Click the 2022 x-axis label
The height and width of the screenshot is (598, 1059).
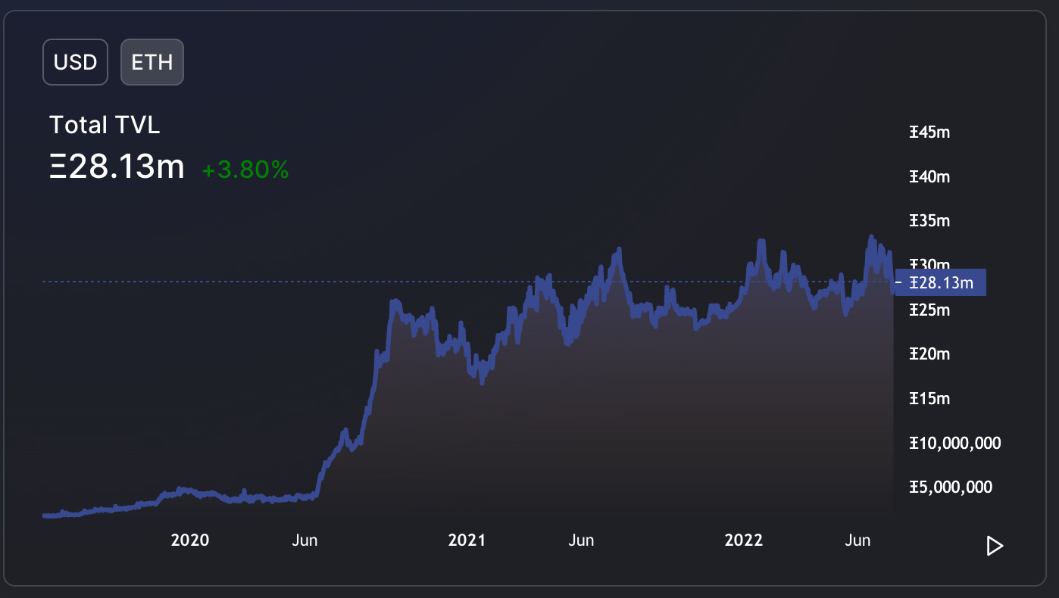tap(744, 540)
